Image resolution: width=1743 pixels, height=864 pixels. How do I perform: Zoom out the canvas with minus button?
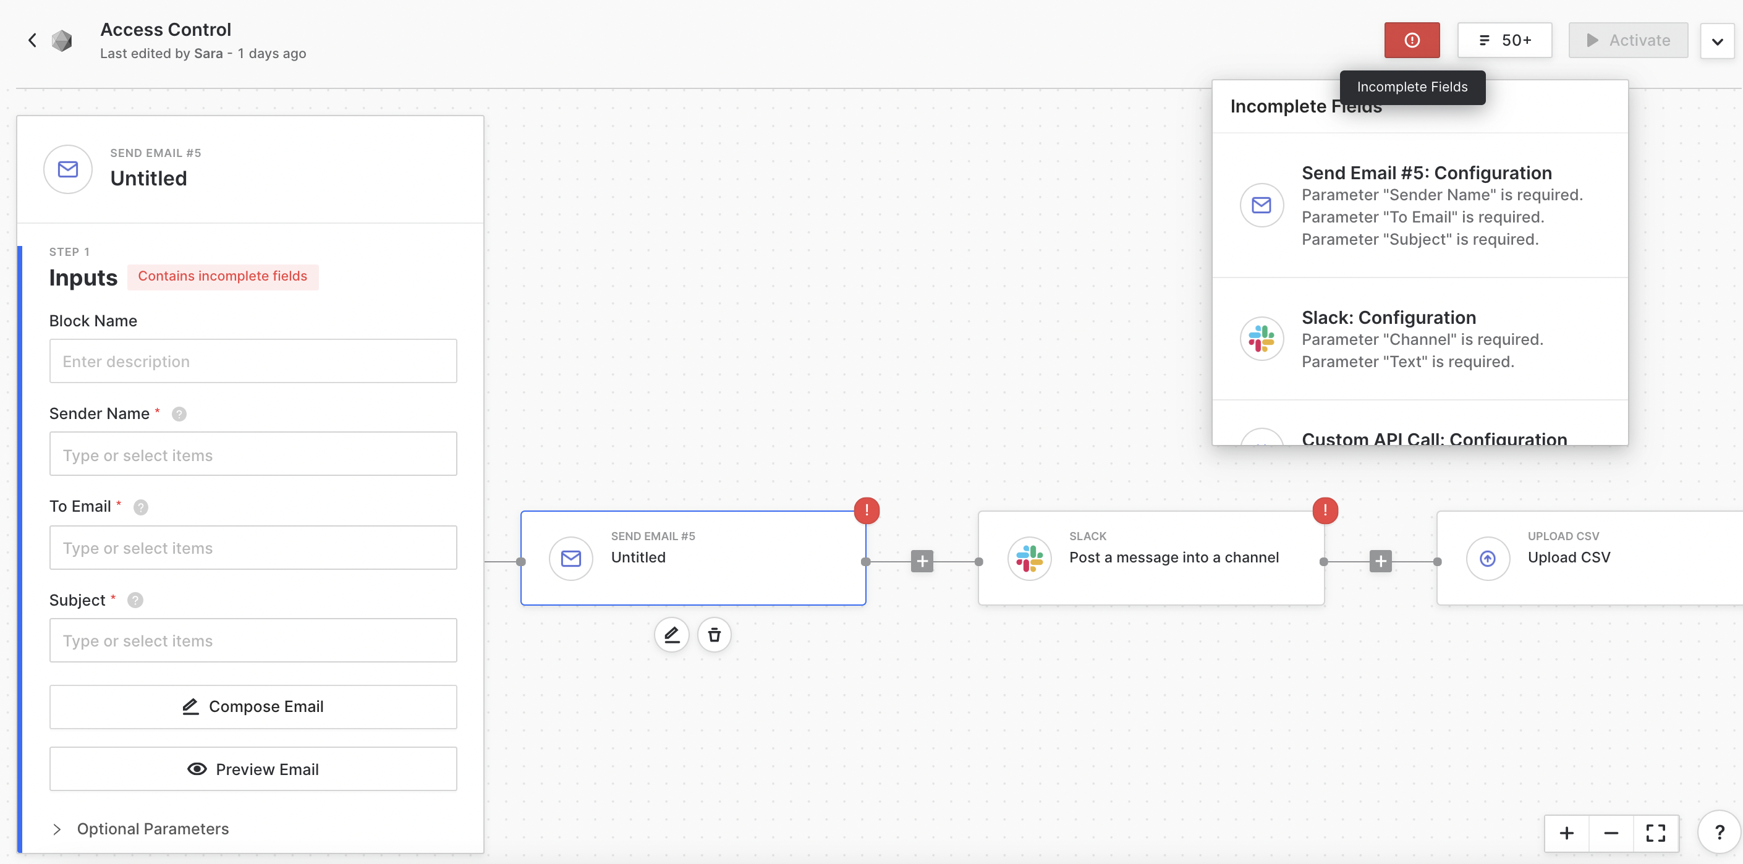[x=1611, y=833]
